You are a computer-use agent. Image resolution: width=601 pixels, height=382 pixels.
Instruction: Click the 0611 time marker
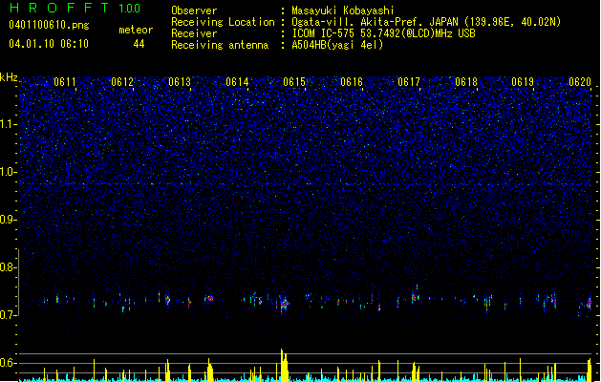click(x=65, y=82)
